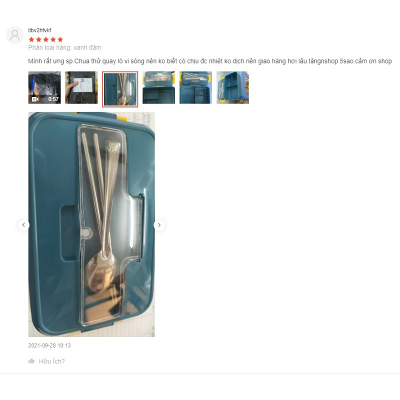
Task: Click the thumbs-up helpful icon
Action: click(x=31, y=361)
